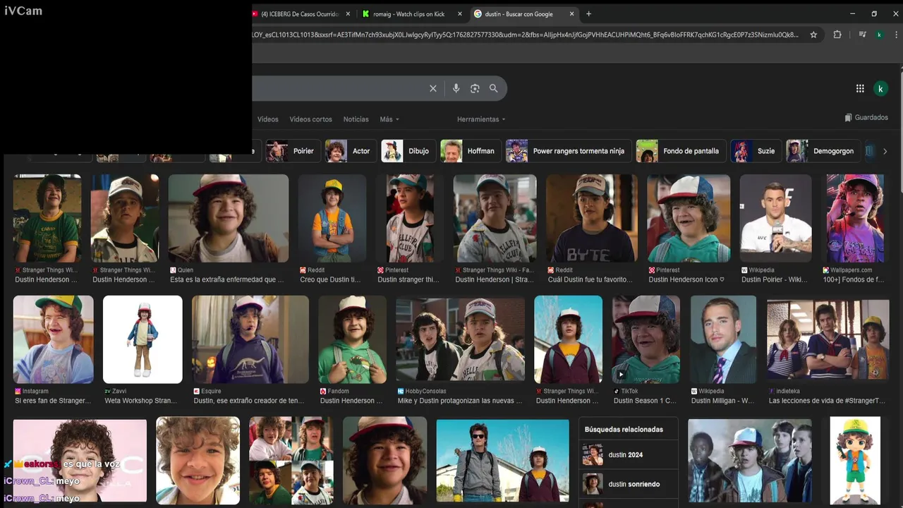Image resolution: width=903 pixels, height=508 pixels.
Task: Select the Actor filter chip
Action: click(351, 151)
